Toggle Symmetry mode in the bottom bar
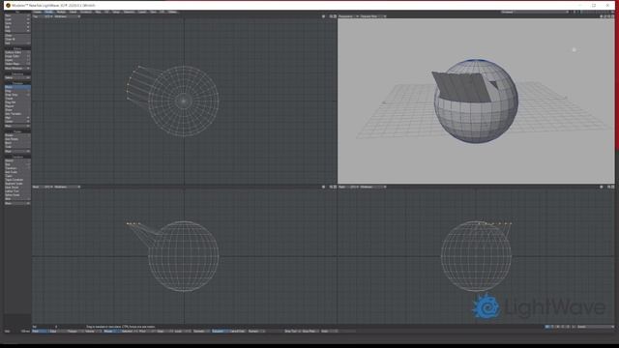This screenshot has height=348, width=619. [202, 332]
